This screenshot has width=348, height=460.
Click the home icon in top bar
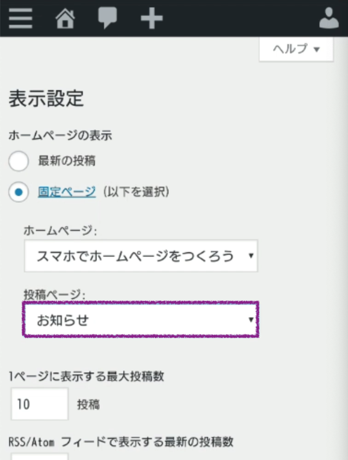65,19
